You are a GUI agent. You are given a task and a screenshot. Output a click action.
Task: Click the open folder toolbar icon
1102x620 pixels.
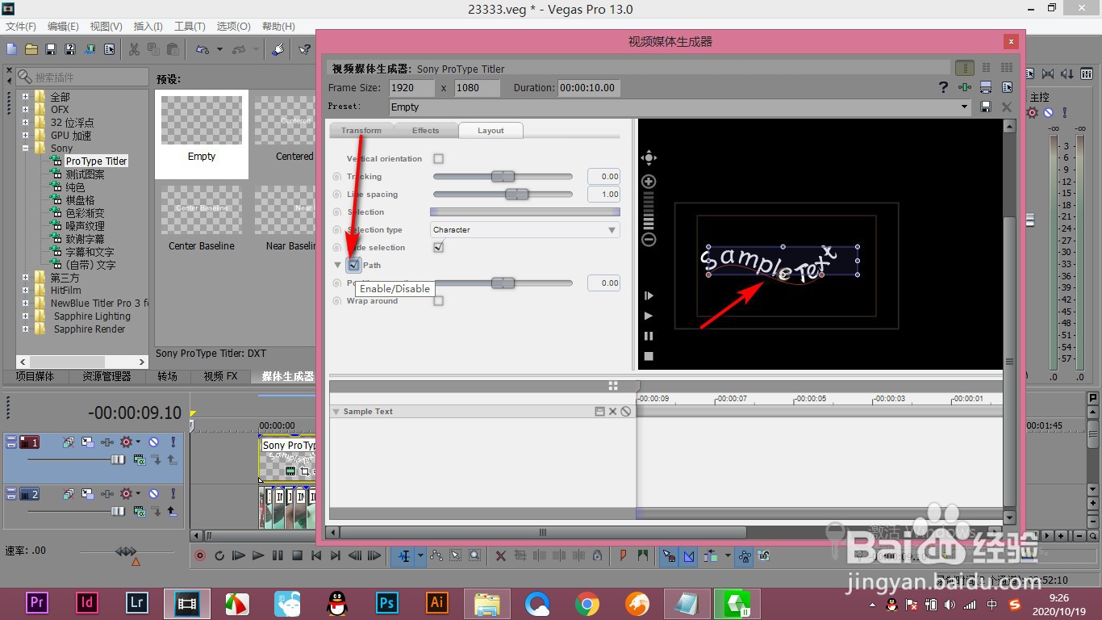(31, 49)
